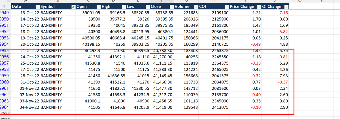
Task: Click the price change value -0.40
Action: click(x=256, y=95)
